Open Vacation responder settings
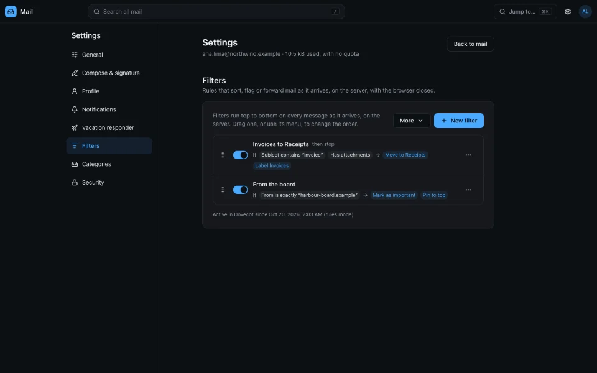Screen dimensions: 597x373 coord(109,127)
